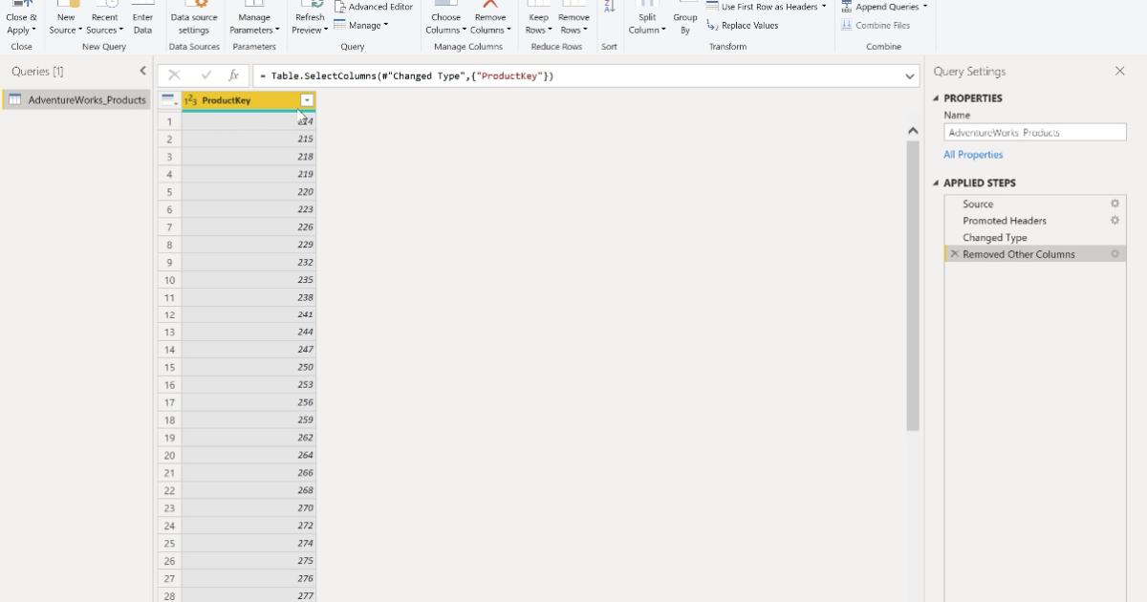Open All Properties link
The image size is (1147, 602).
(973, 154)
